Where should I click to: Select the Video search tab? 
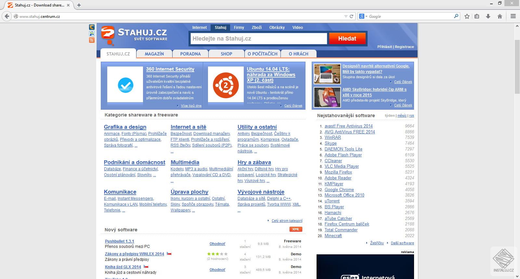coord(298,28)
